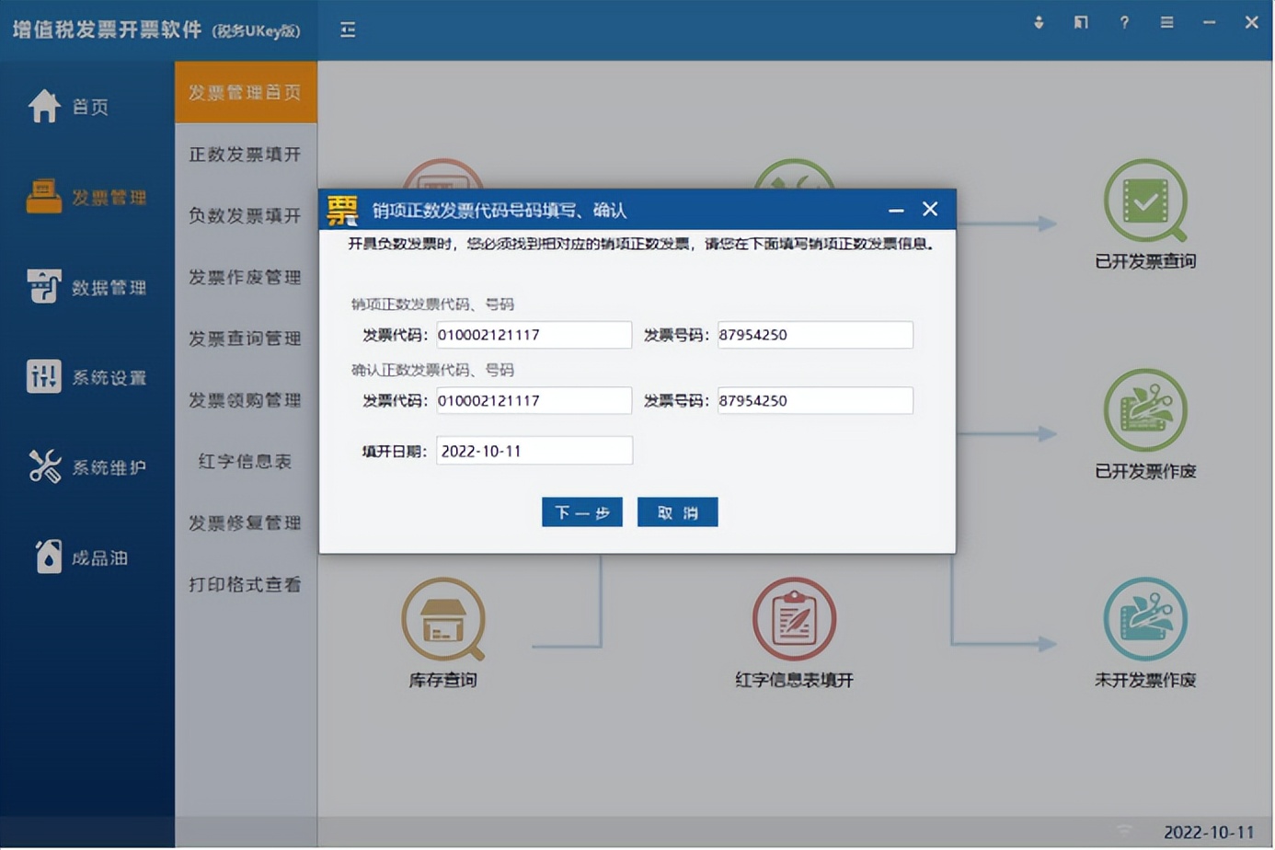Click the 下一步 button

(x=581, y=511)
